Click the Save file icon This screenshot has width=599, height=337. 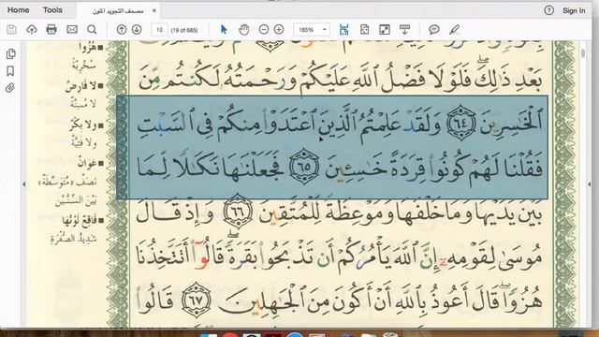[11, 29]
